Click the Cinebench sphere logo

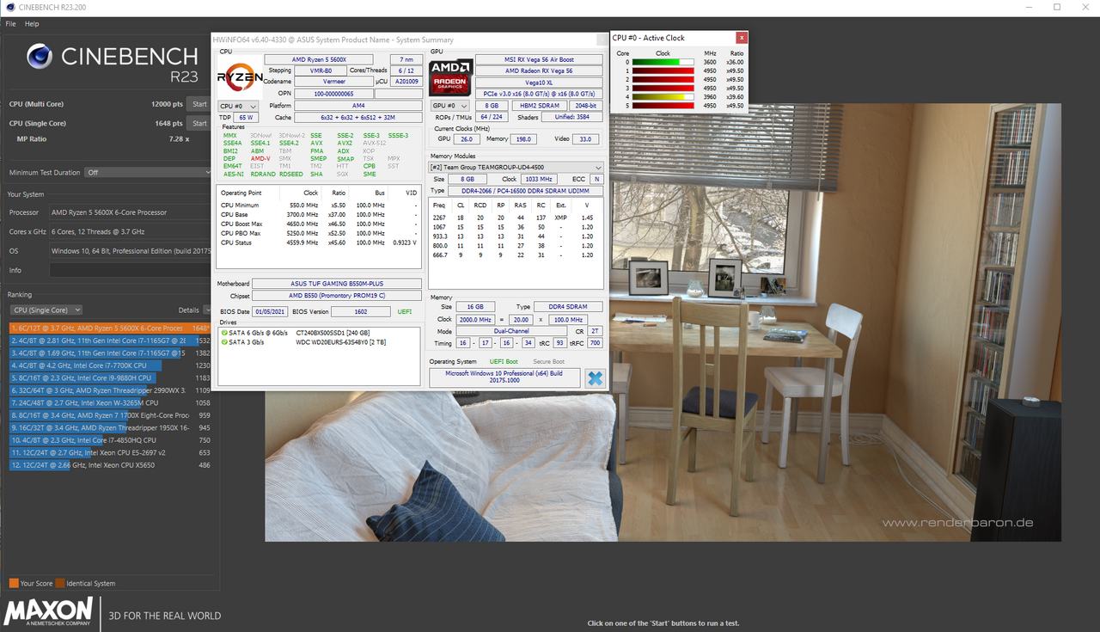pos(40,57)
